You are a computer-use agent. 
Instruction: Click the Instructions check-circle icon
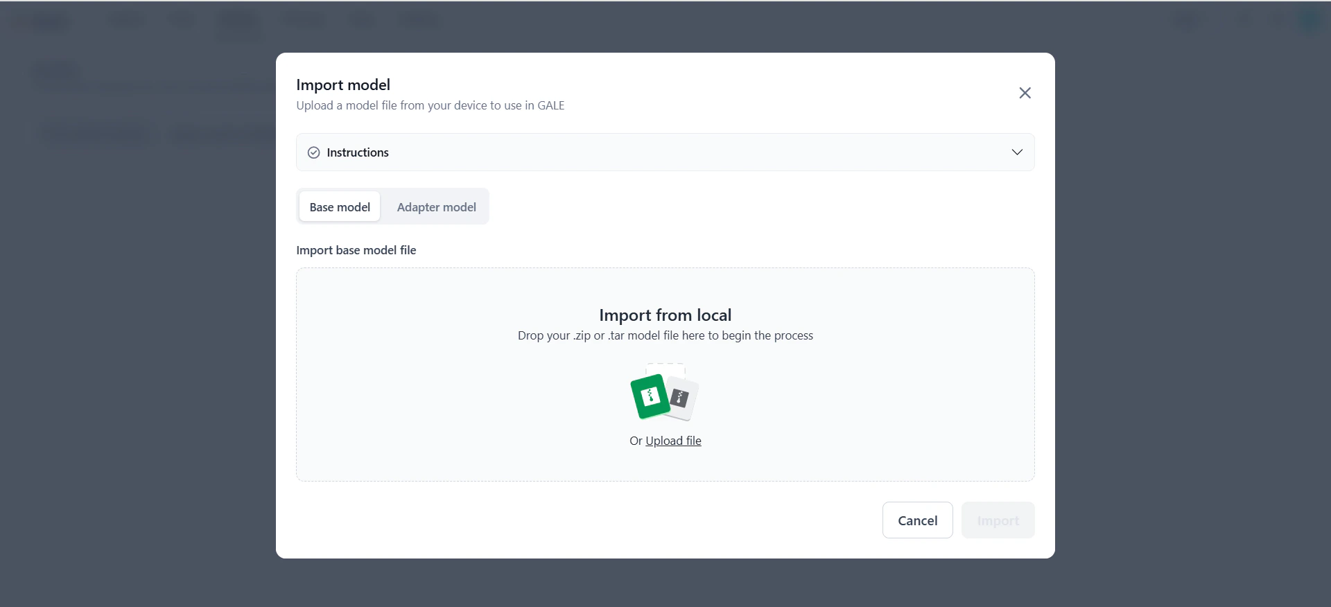click(314, 152)
